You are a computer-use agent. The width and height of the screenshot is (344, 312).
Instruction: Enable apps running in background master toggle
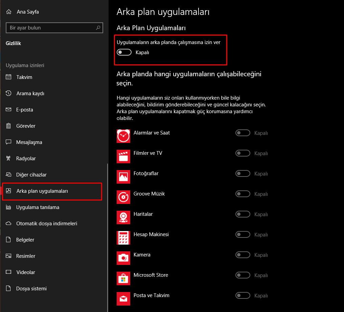124,52
